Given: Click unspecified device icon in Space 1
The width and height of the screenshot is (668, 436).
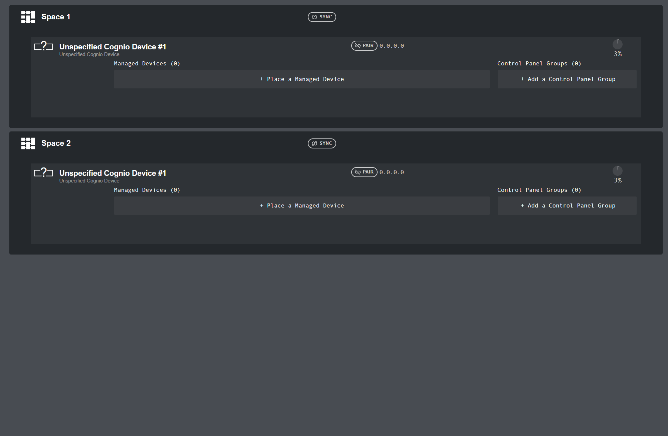Looking at the screenshot, I should click(x=43, y=46).
